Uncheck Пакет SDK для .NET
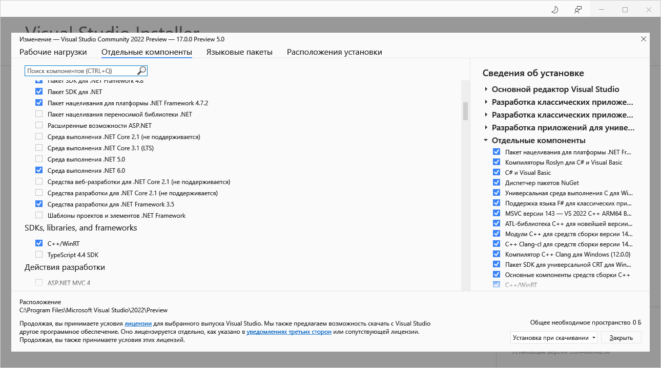 coord(39,91)
